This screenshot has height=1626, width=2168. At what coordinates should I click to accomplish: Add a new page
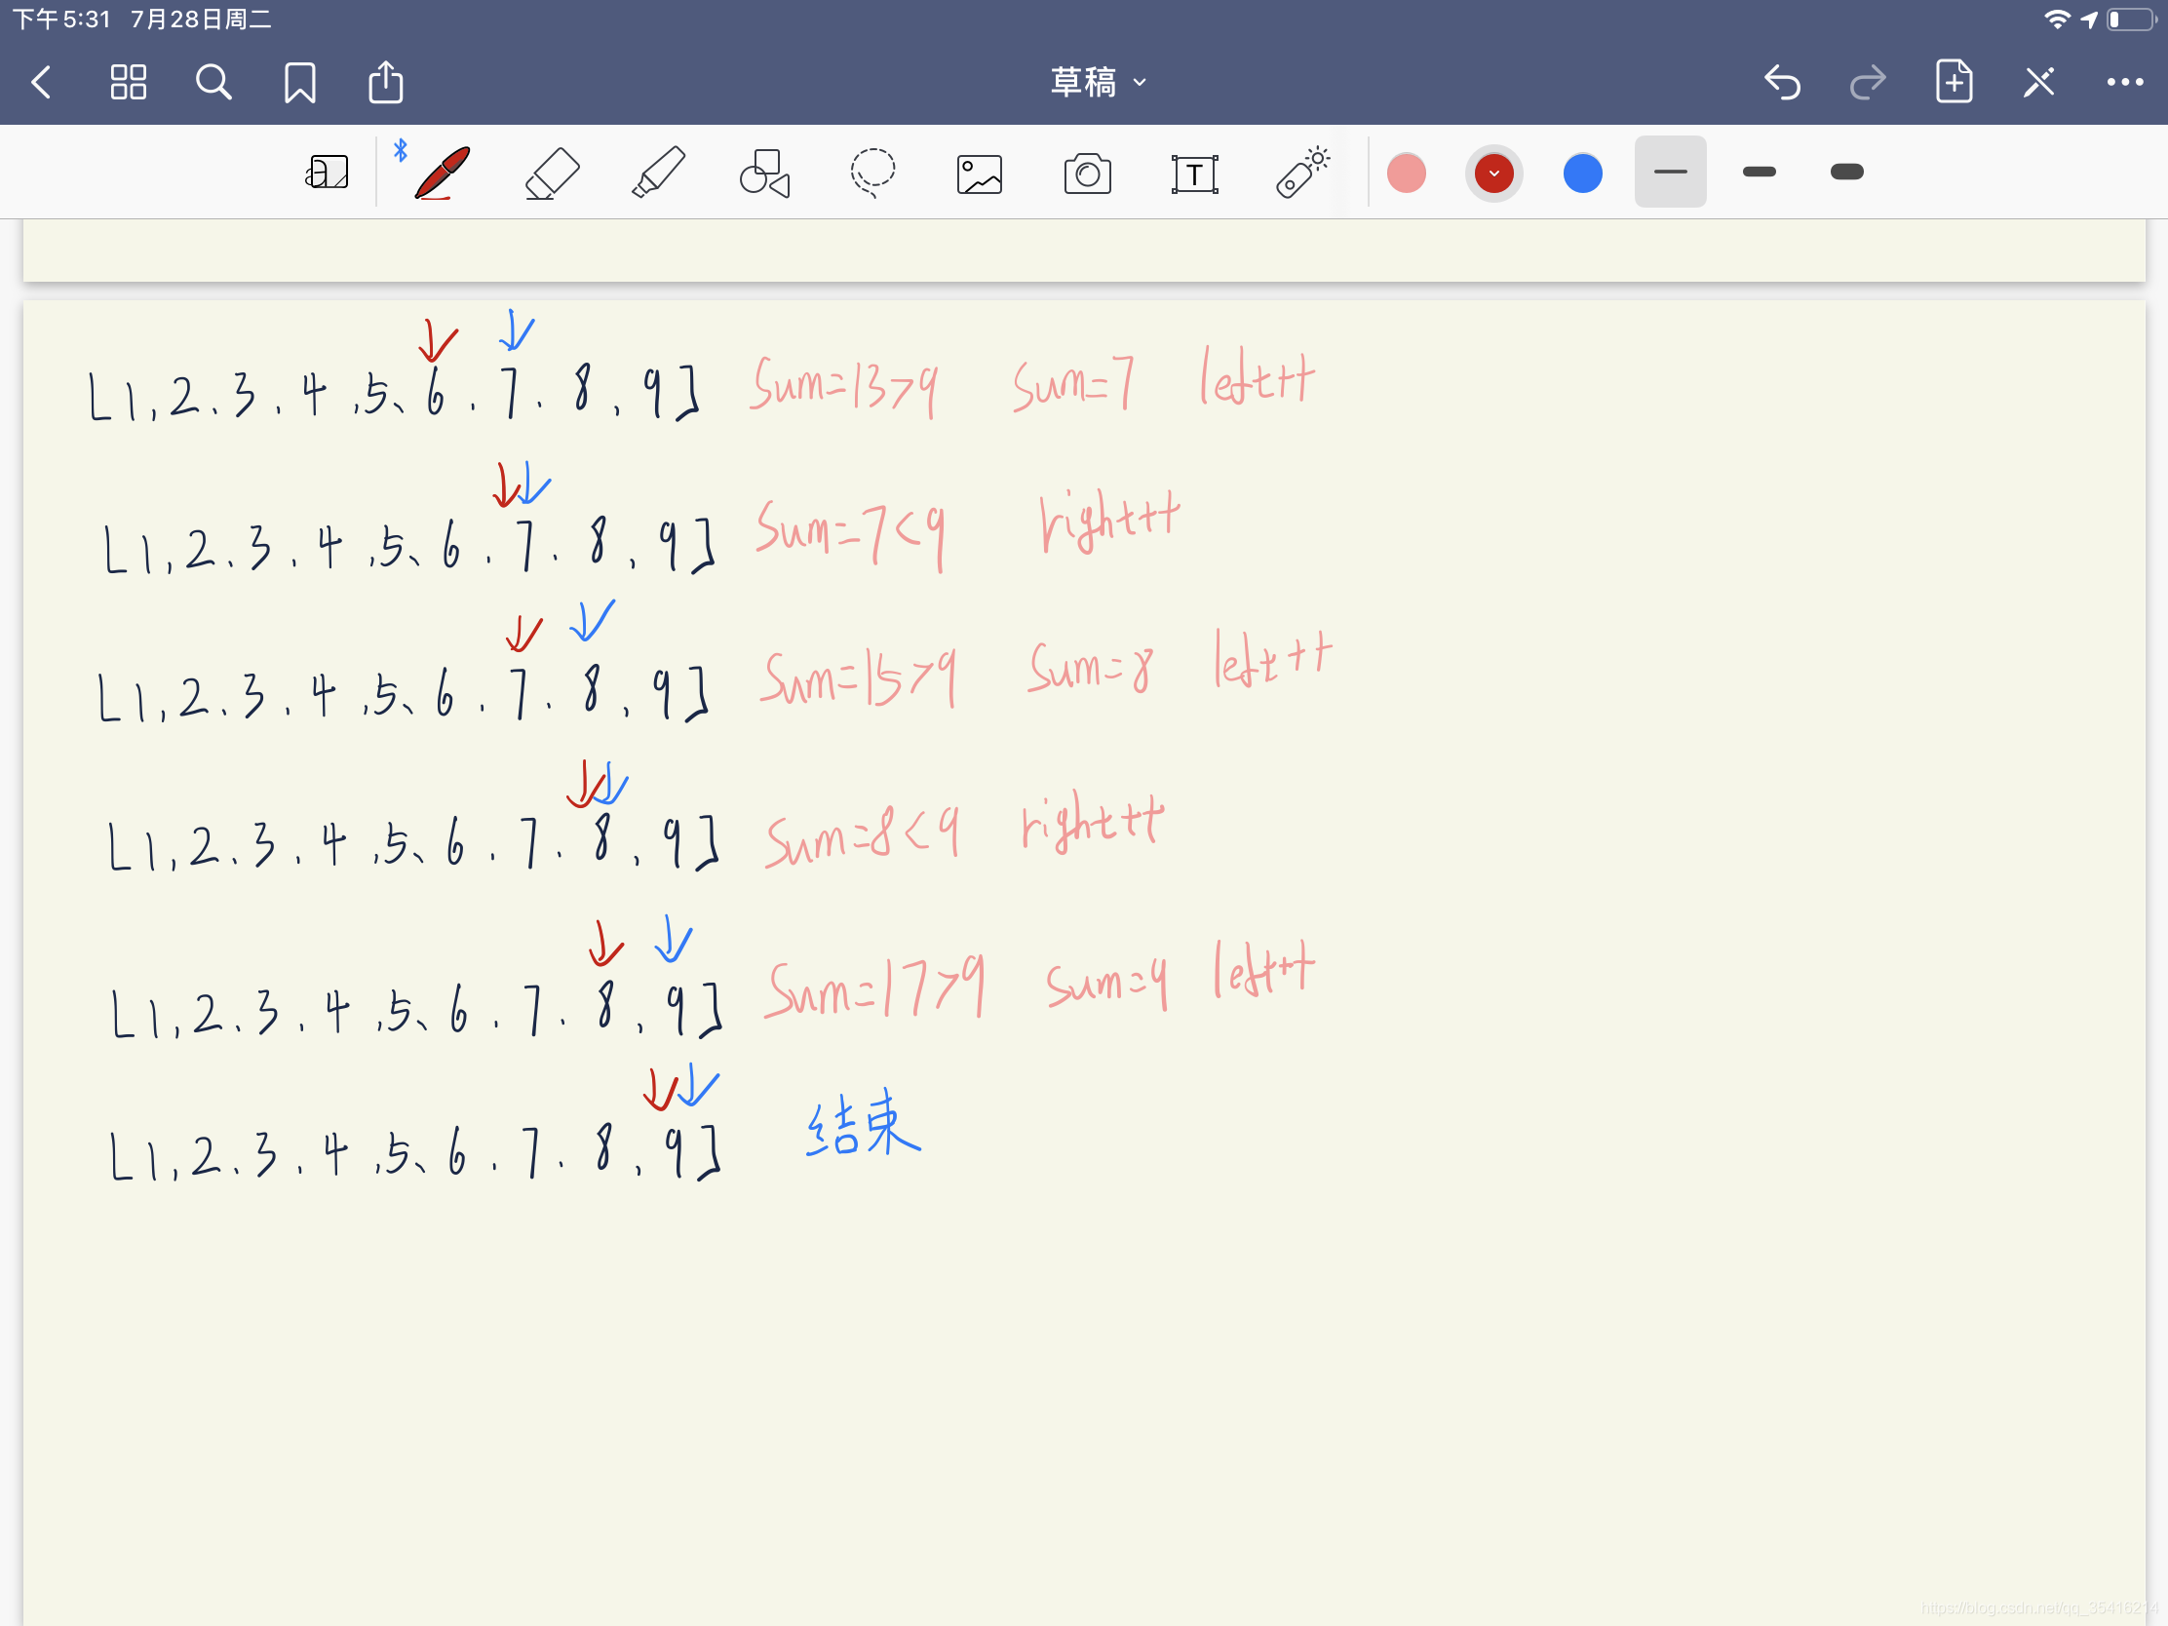[1954, 81]
